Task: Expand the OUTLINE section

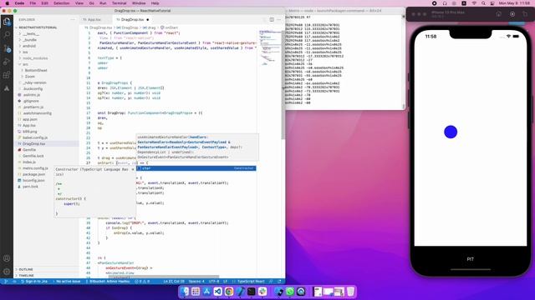Action: pyautogui.click(x=26, y=269)
